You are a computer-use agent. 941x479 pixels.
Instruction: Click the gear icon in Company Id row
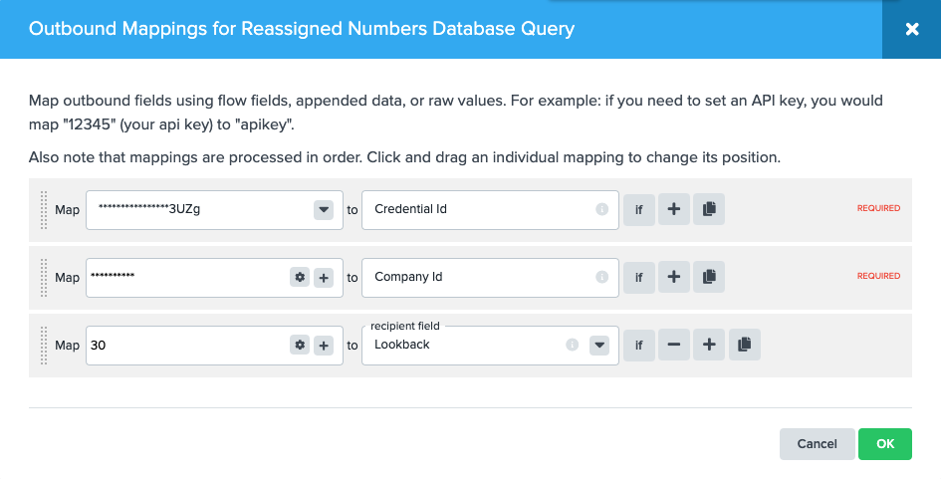coord(299,278)
